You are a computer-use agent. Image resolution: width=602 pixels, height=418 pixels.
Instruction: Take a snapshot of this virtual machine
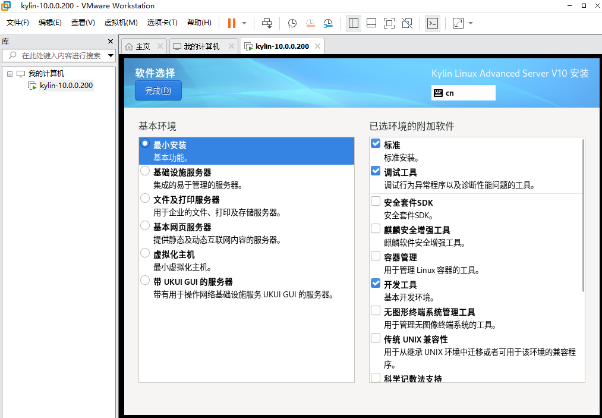tap(292, 23)
